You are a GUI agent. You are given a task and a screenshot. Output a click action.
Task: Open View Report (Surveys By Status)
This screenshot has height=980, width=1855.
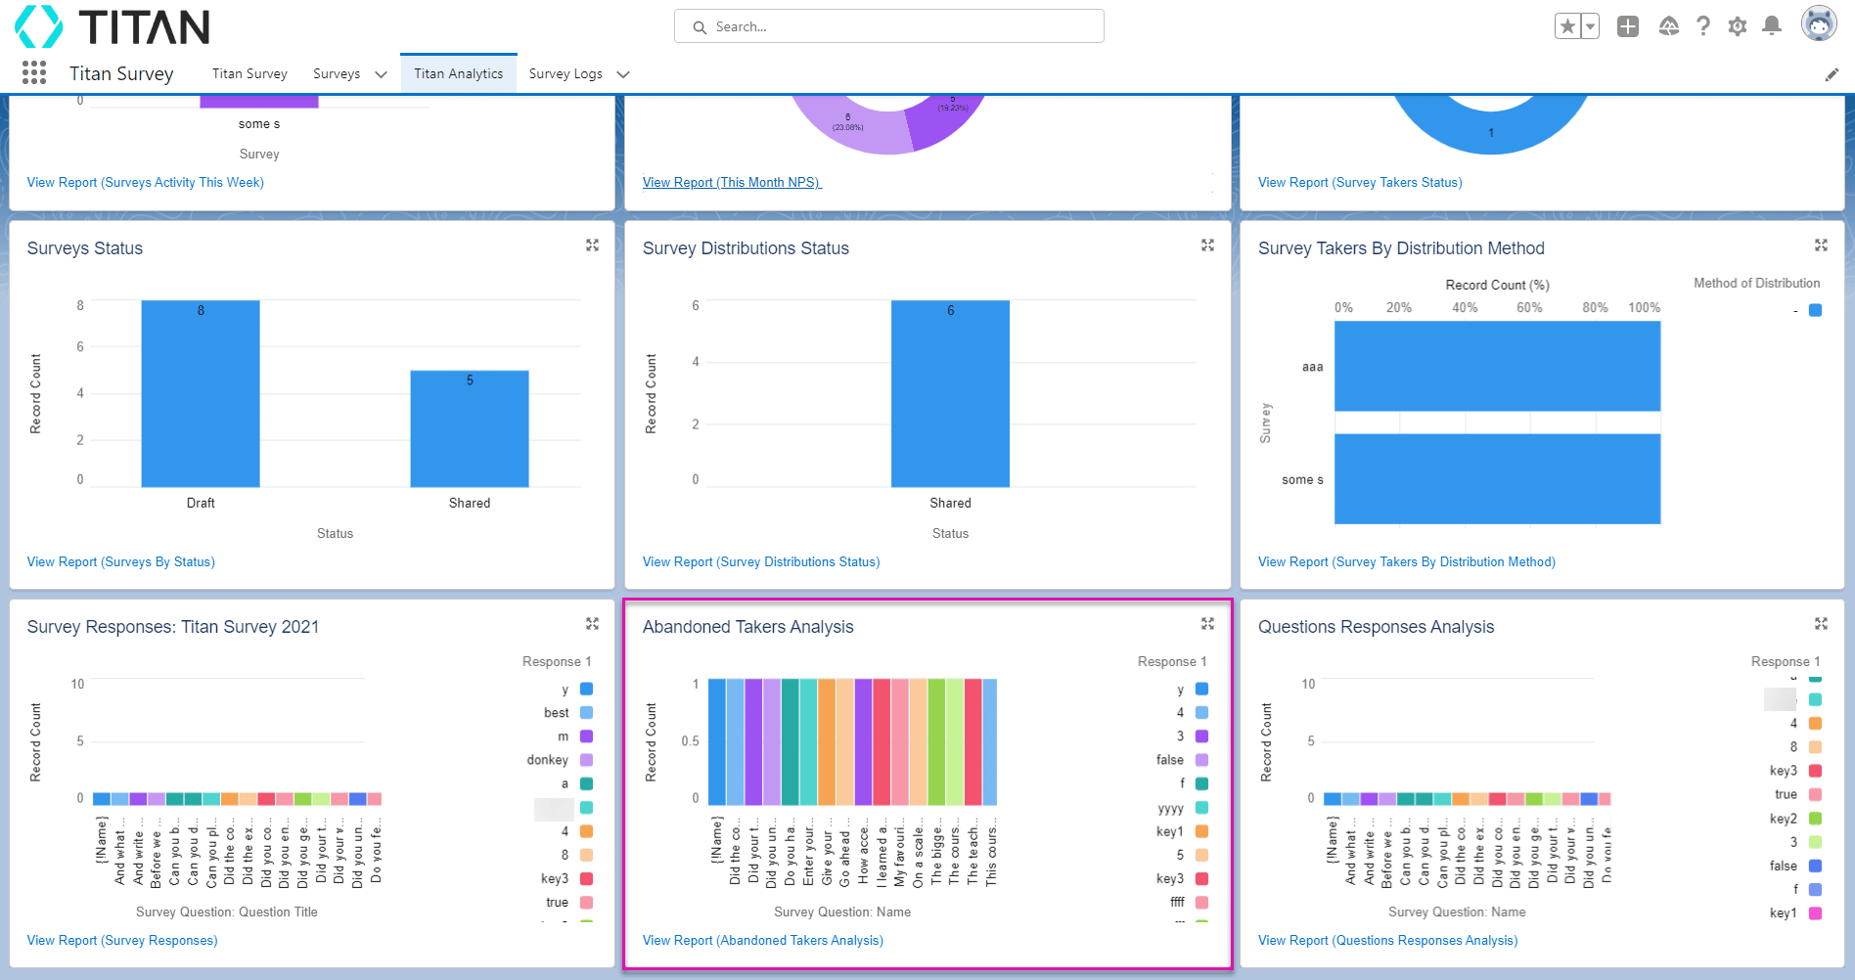pos(121,561)
